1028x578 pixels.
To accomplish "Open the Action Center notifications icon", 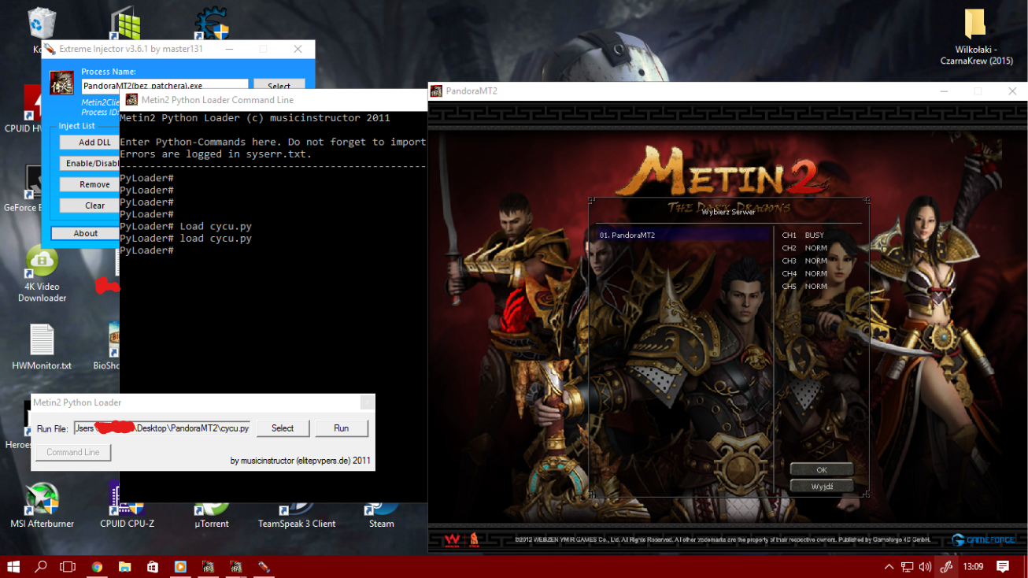I will (x=1003, y=566).
